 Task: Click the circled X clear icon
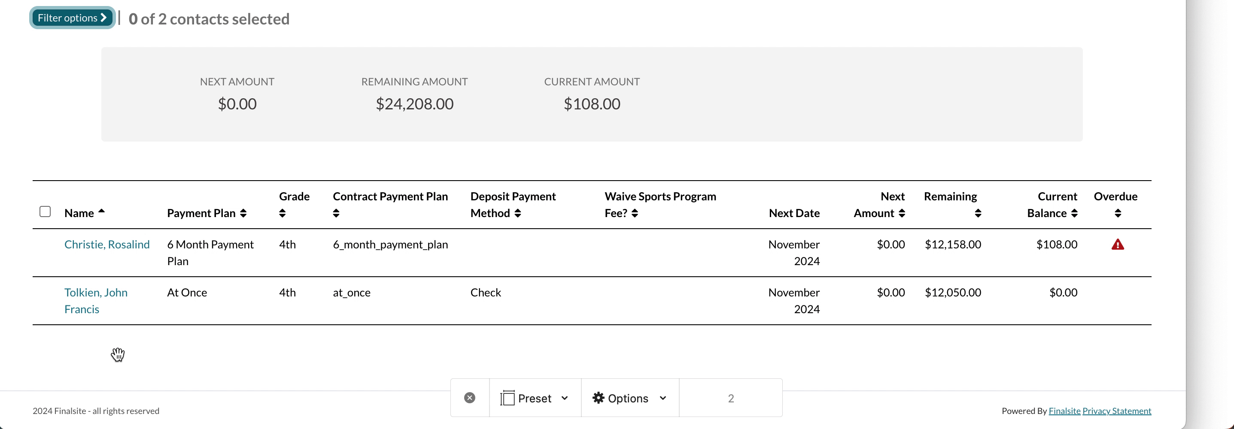coord(469,398)
